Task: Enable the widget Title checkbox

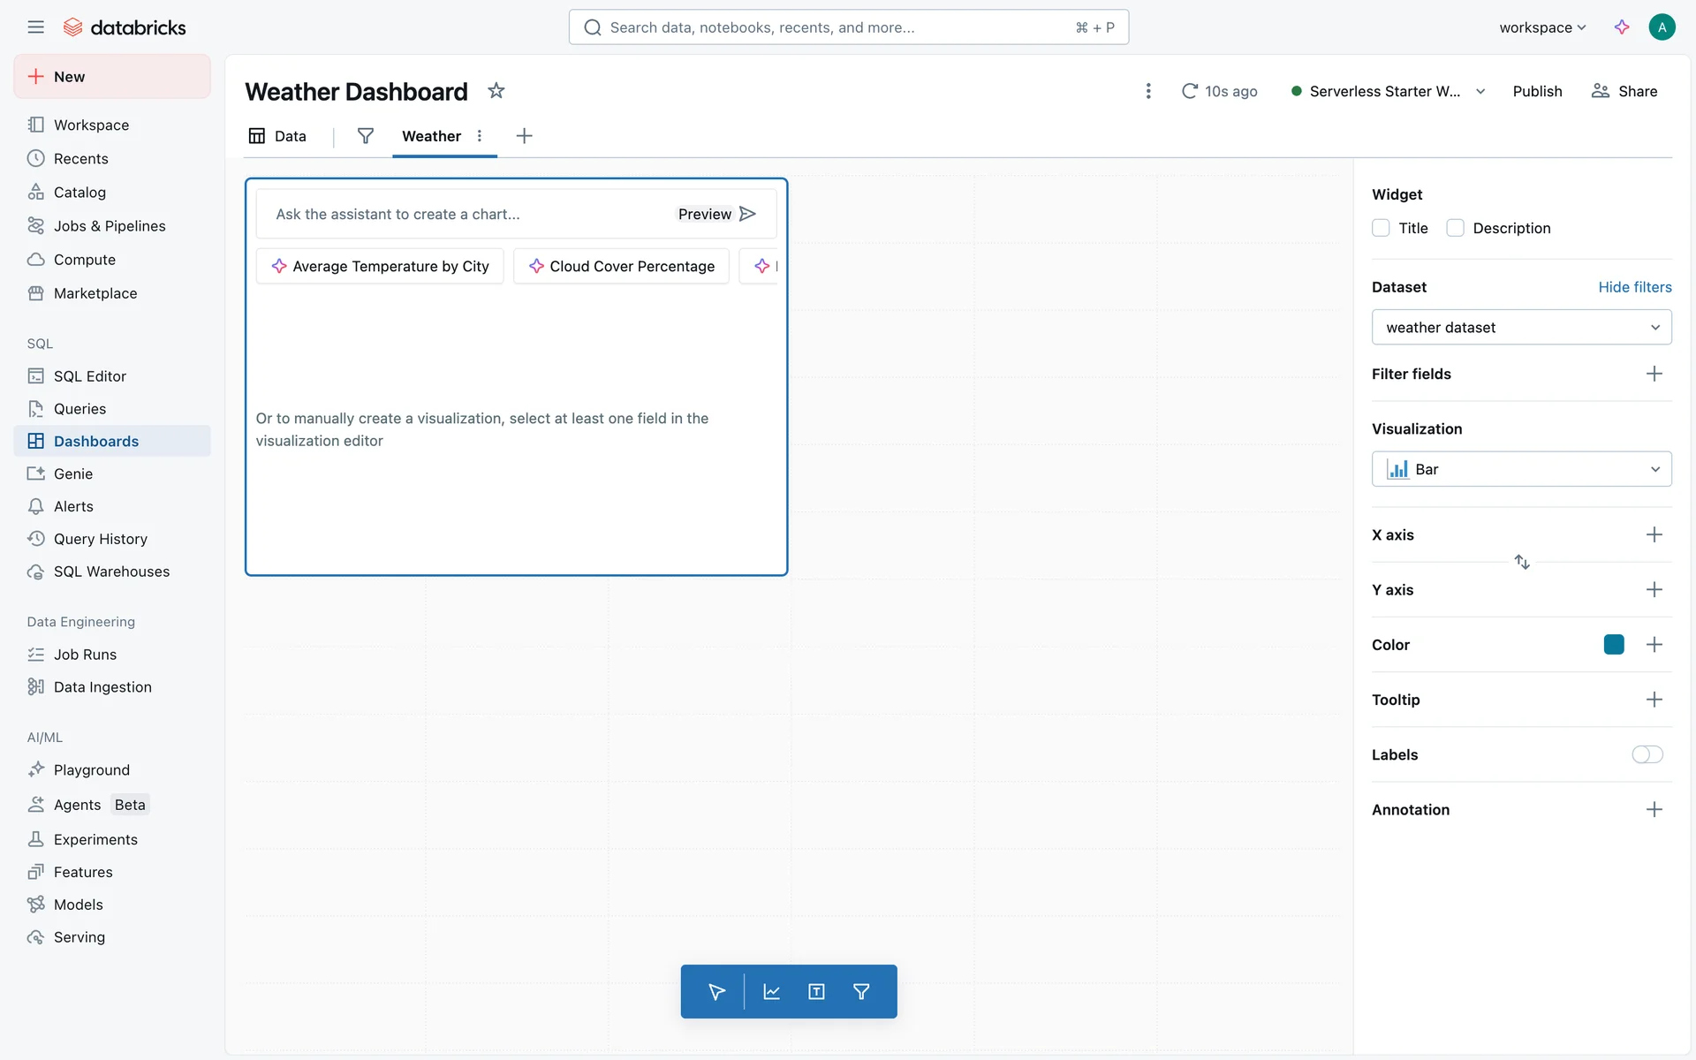Action: pos(1381,228)
